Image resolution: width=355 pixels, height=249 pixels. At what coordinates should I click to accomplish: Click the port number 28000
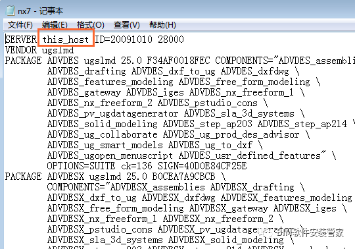[171, 40]
